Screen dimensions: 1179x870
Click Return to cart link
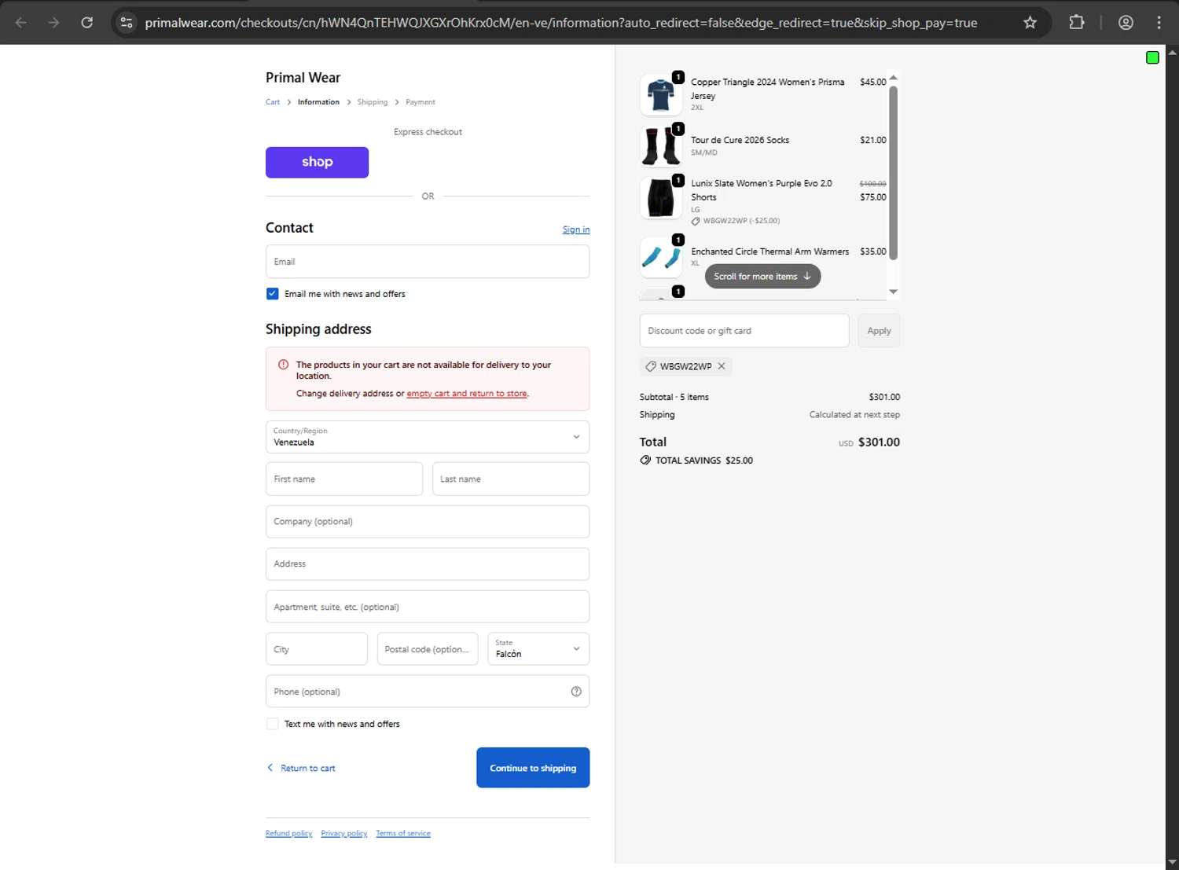(301, 769)
